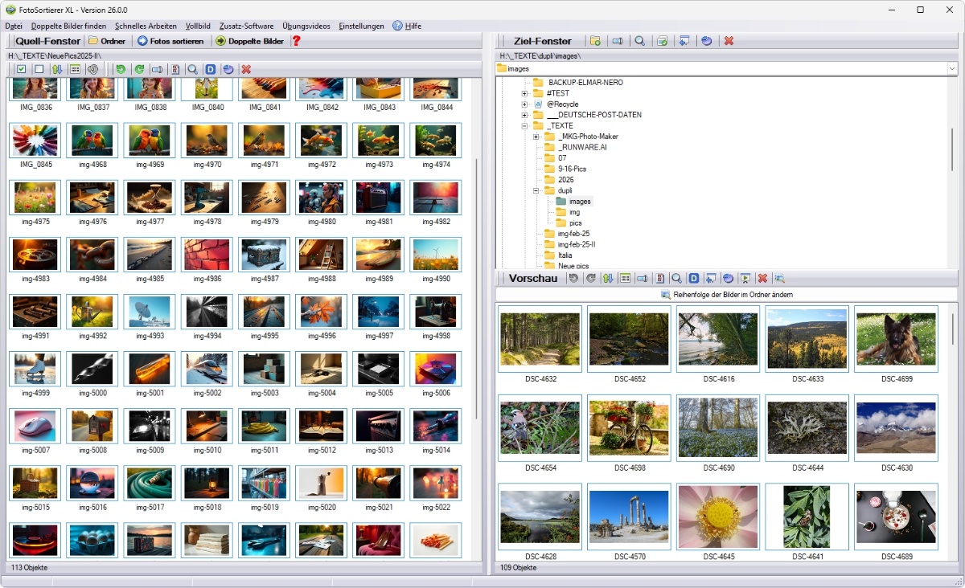The height and width of the screenshot is (588, 965).
Task: Open the Doppelte Bilder finden menu
Action: coord(69,26)
